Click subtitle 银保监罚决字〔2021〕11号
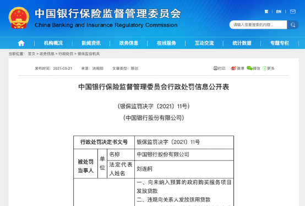305x206 pixels. click(154, 106)
